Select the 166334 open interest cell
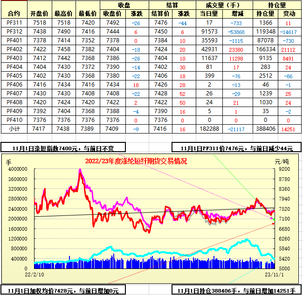Screen dimensions: 303x295 click(265, 49)
